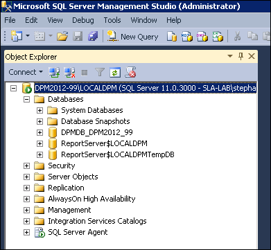Click the New Query button
This screenshot has height=250, width=271.
click(x=133, y=37)
